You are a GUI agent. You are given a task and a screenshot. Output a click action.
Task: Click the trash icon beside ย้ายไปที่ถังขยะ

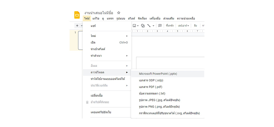pyautogui.click(x=87, y=102)
